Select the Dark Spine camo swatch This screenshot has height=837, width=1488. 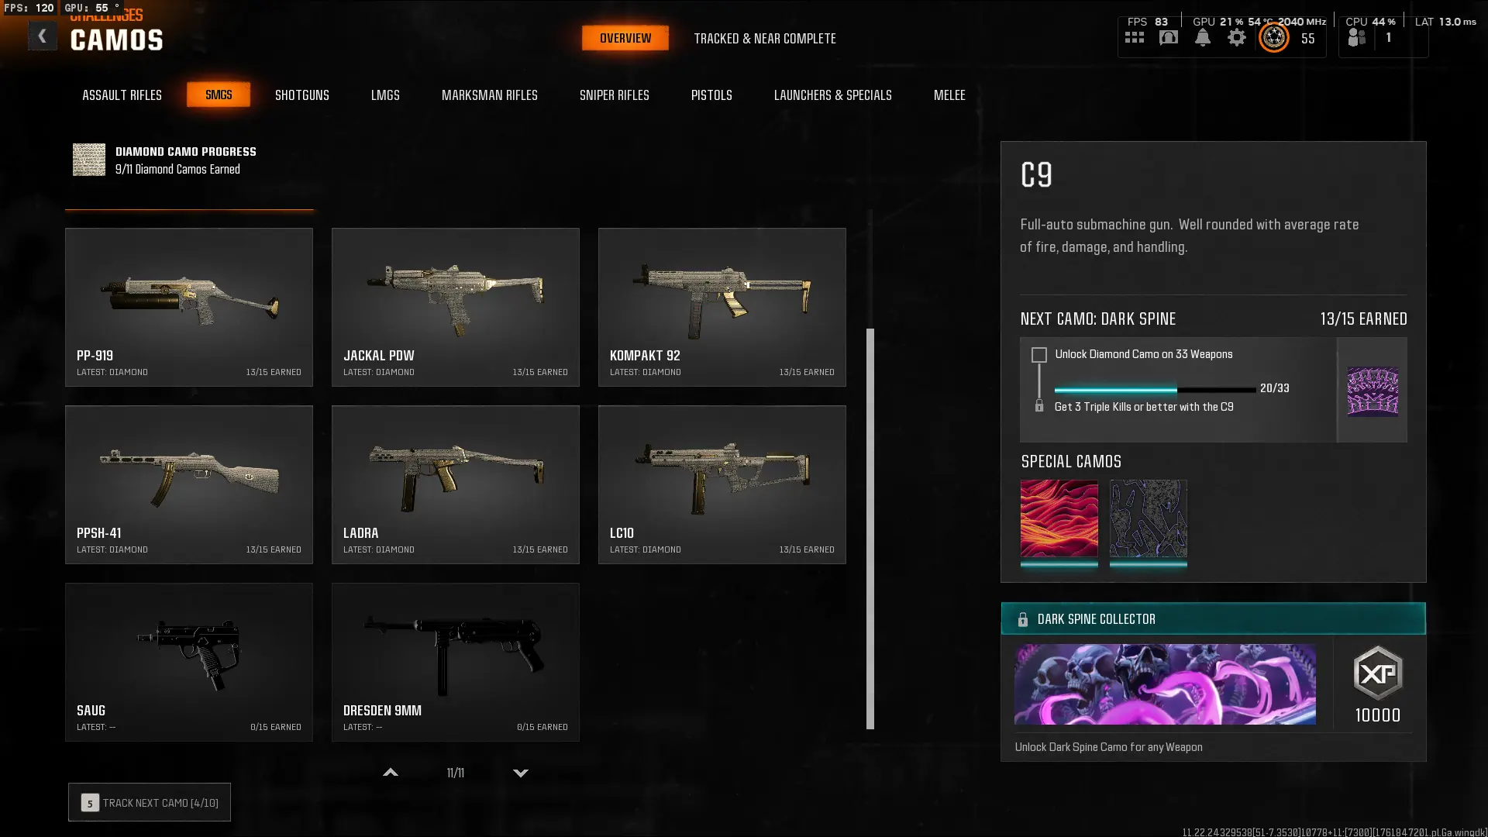[x=1373, y=391]
